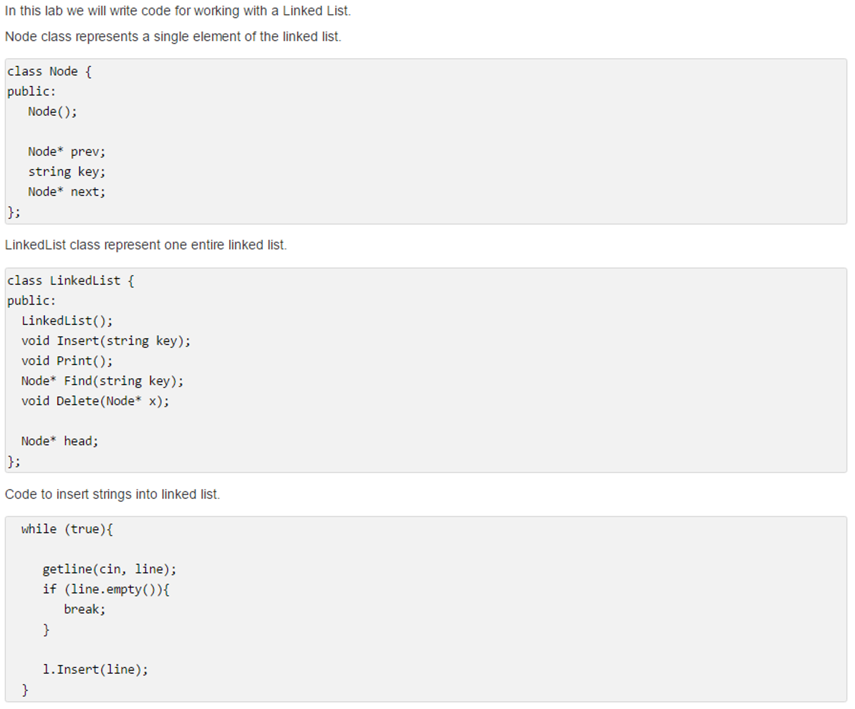The image size is (855, 709).
Task: Click the 'Node* prev;' declaration line
Action: (67, 151)
